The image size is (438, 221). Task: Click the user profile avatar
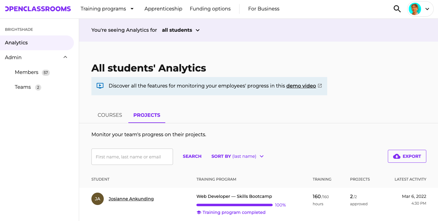pyautogui.click(x=415, y=9)
